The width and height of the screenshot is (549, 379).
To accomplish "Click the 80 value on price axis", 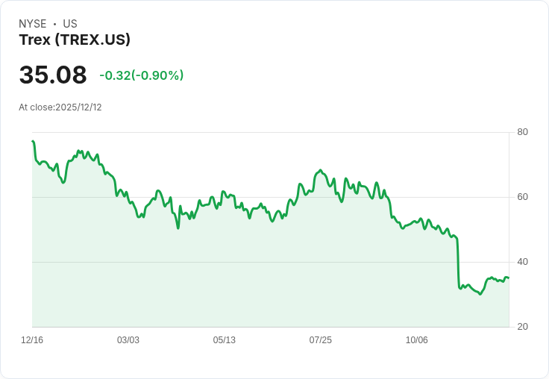I will coord(522,132).
